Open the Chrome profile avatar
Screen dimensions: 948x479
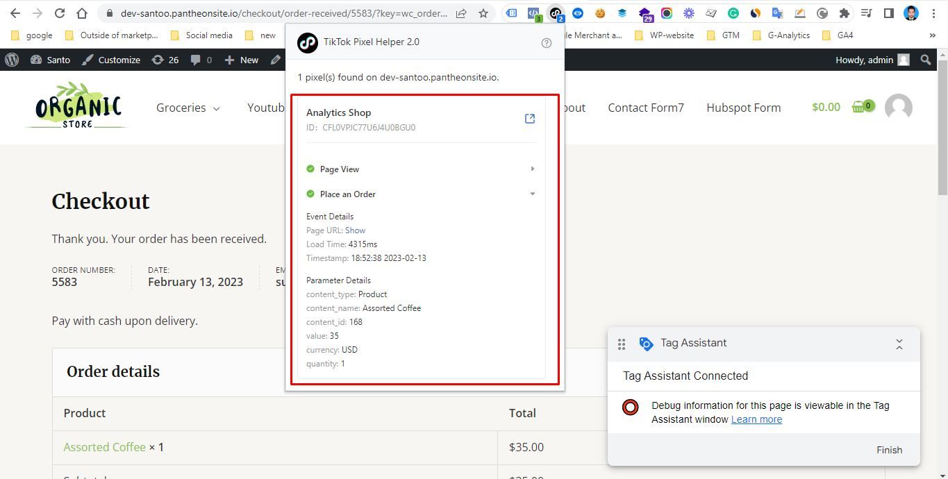pyautogui.click(x=911, y=13)
